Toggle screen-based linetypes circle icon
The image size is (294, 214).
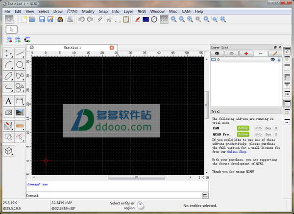(154, 19)
